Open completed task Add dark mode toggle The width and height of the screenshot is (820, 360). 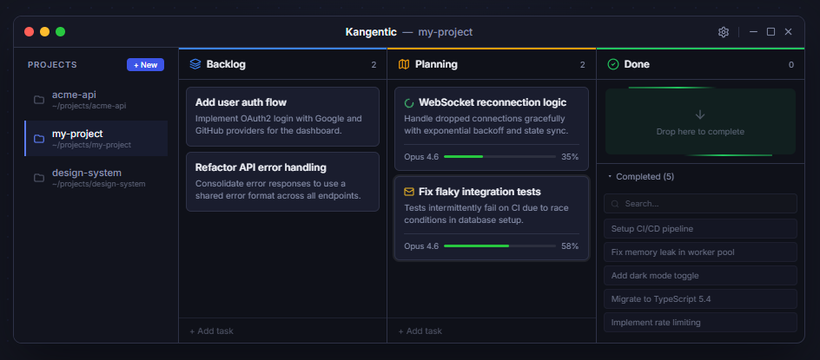point(700,275)
